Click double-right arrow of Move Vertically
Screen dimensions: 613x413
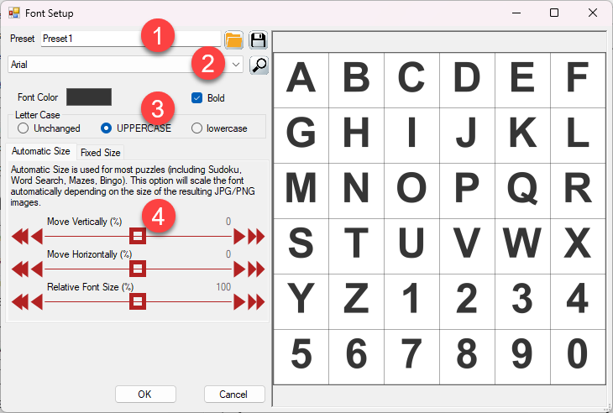pyautogui.click(x=256, y=237)
